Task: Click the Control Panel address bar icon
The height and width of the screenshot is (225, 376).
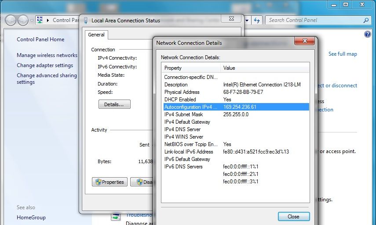Action: click(40, 20)
